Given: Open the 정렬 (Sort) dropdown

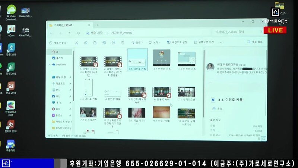Looking at the screenshot, I should click(x=138, y=43).
